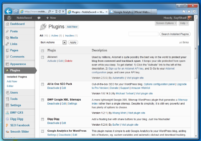
Task: Click the plugin search input field
Action: [143, 34]
